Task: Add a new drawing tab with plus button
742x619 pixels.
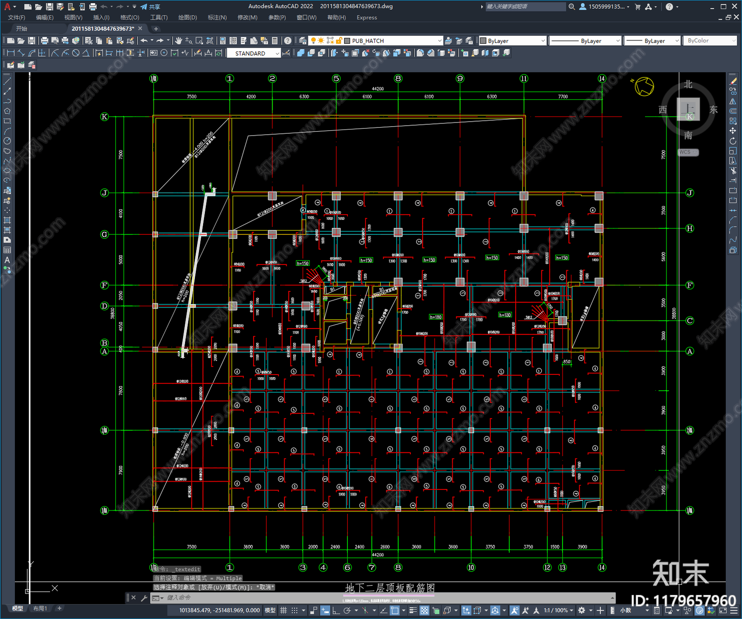Action: (x=156, y=29)
